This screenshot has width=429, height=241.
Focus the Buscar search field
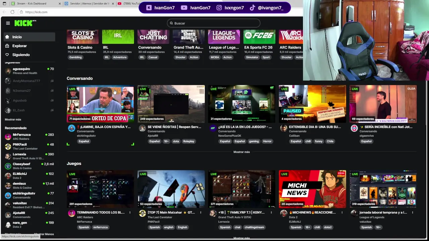213,23
